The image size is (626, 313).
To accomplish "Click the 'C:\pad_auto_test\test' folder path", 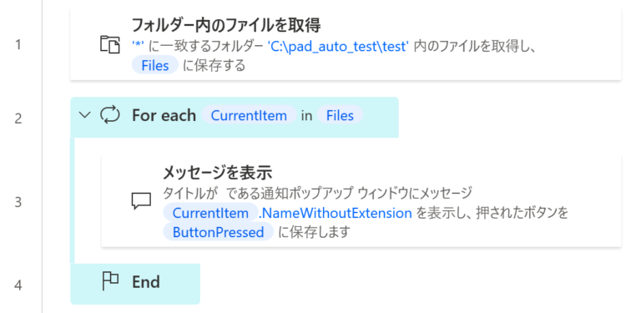I will tap(338, 47).
